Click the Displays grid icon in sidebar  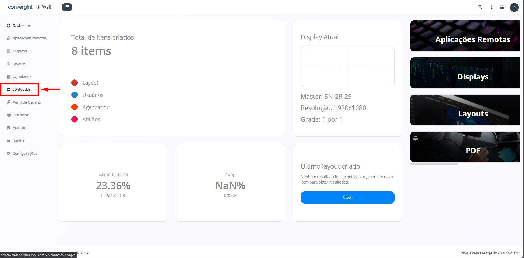tap(8, 51)
